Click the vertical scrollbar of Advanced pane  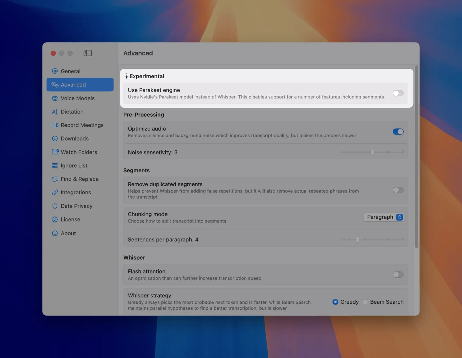coord(417,157)
